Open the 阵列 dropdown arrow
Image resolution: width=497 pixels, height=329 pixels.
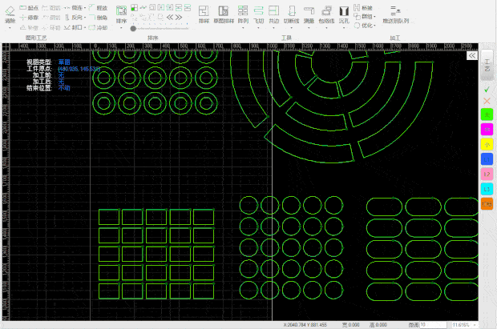click(243, 28)
